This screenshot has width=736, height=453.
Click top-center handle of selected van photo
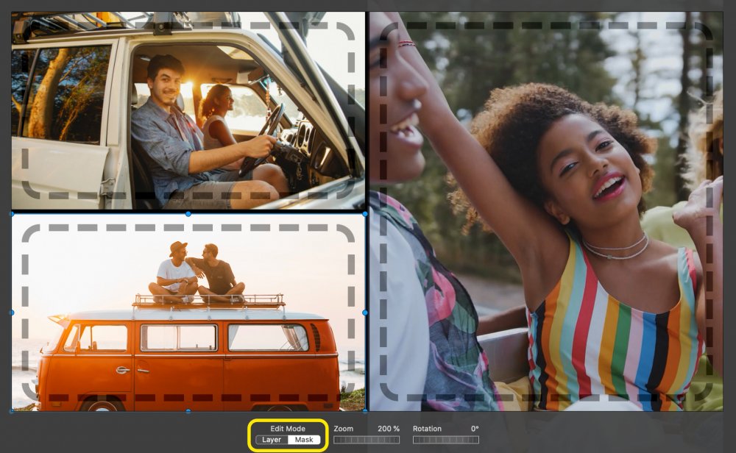(x=188, y=214)
